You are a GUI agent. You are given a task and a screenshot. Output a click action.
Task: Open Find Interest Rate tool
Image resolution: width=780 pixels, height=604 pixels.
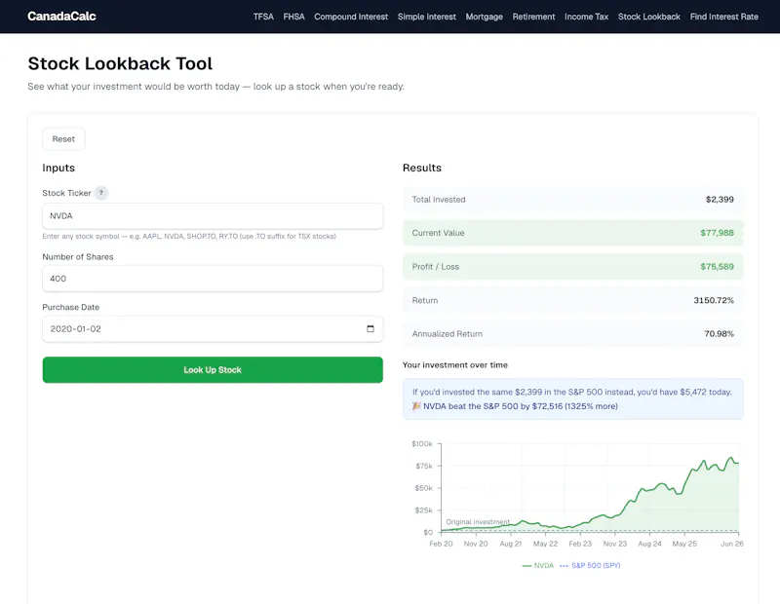[x=723, y=17]
